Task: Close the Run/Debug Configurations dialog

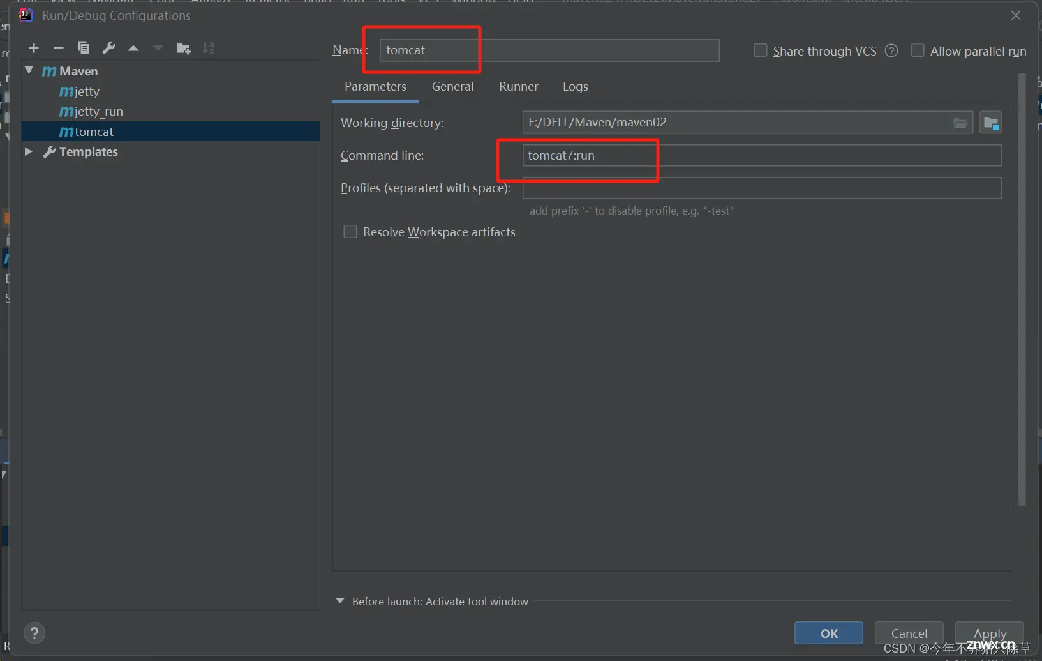Action: [1016, 15]
